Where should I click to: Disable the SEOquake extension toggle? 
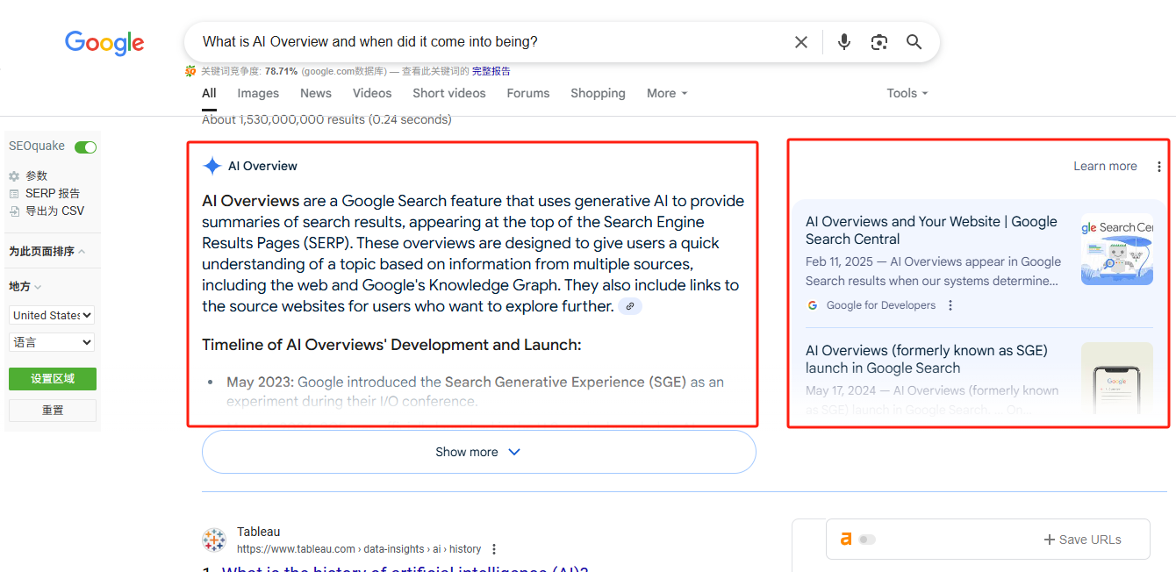click(85, 147)
